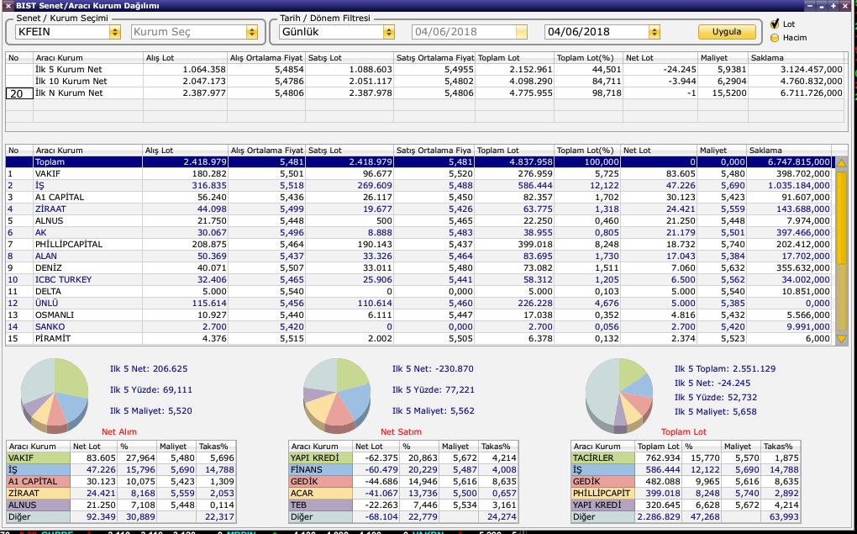Open the enabled 04/06/2018 end date picker
The image size is (857, 534).
click(655, 32)
